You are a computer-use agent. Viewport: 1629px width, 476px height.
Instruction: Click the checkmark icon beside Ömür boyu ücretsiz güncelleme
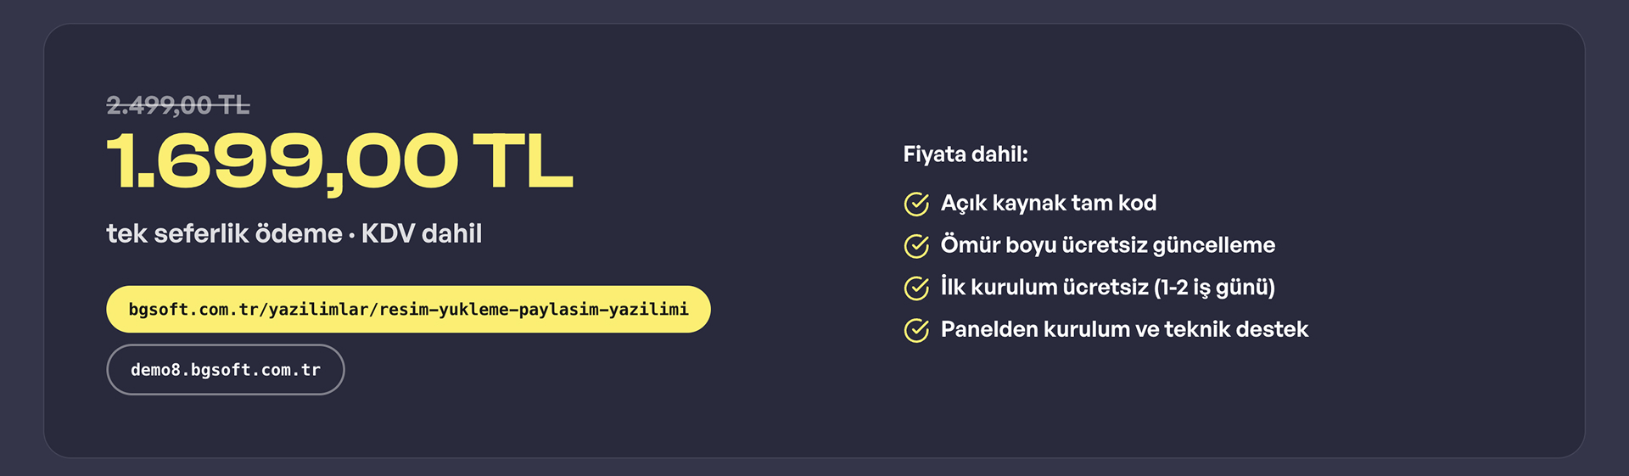point(916,246)
